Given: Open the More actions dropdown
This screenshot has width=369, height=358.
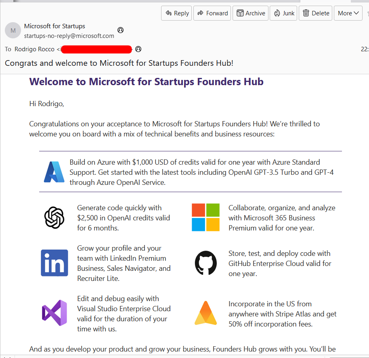Looking at the screenshot, I should click(348, 13).
